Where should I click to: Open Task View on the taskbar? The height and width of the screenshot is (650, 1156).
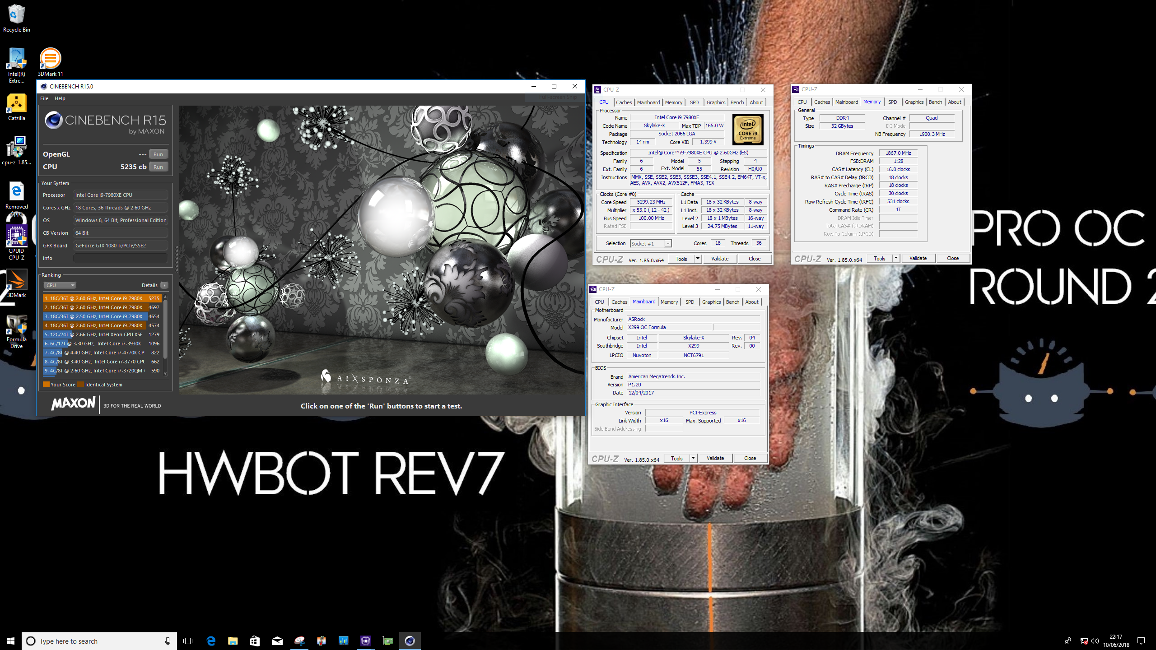coord(188,641)
